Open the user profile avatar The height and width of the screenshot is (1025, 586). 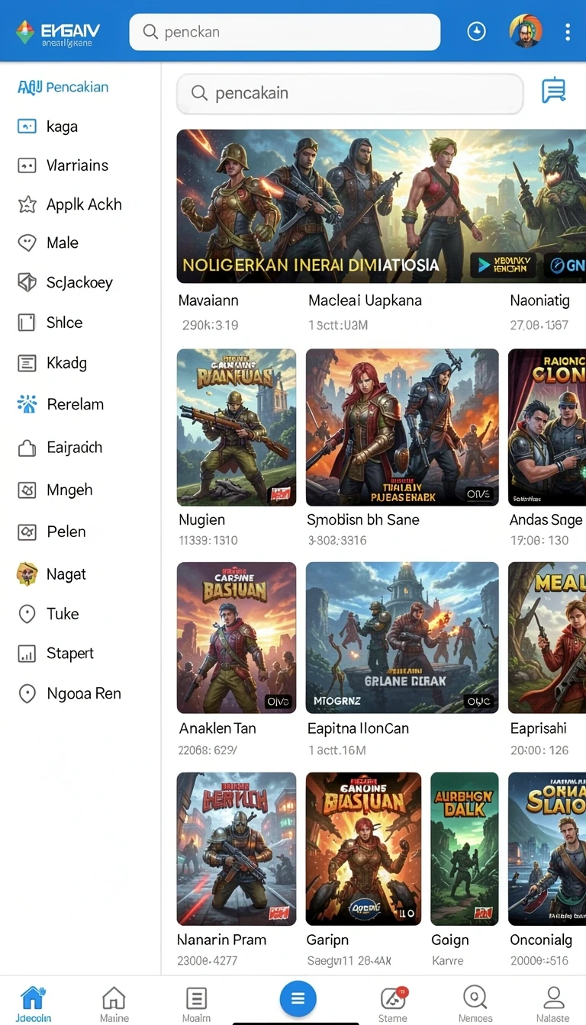[526, 32]
